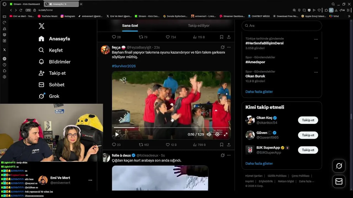Open Opera sidebar history clock icon

pyautogui.click(x=4, y=65)
